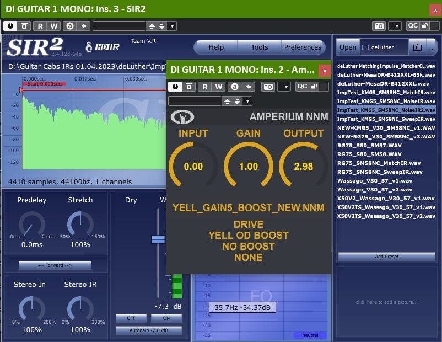The image size is (442, 342).
Task: Toggle SIR2 quick controls lock icon
Action: tap(424, 26)
